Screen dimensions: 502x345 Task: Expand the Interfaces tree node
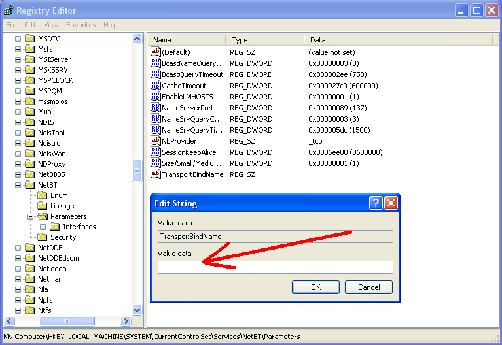43,227
